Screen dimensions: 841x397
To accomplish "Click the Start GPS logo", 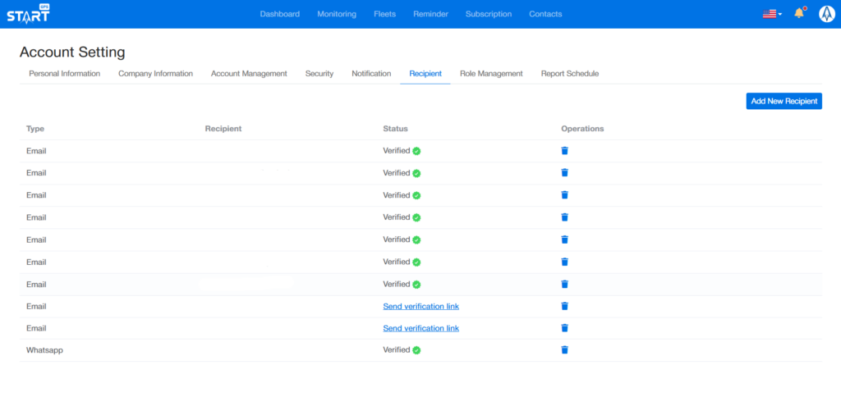I will click(28, 14).
